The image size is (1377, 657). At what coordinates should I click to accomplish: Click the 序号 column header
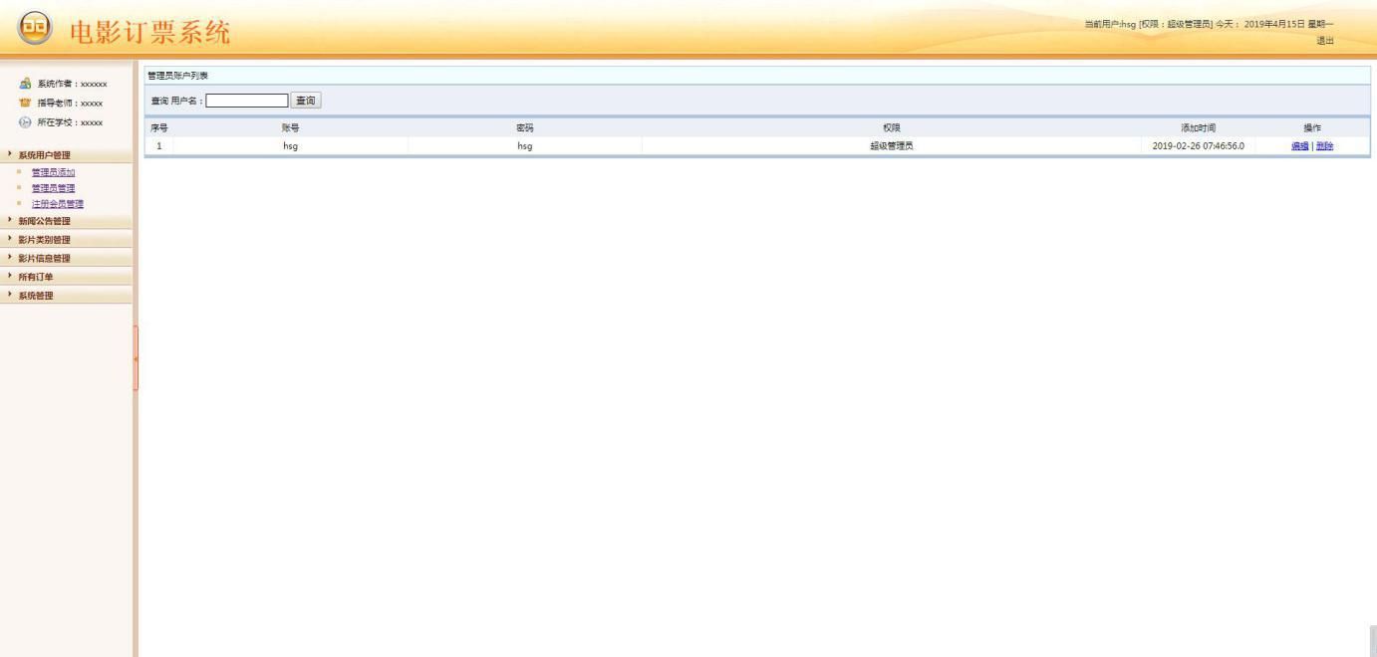point(159,127)
